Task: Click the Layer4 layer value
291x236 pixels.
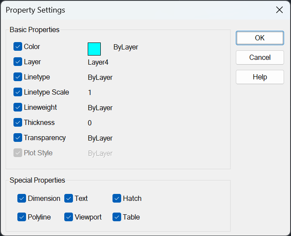Action: pos(98,62)
